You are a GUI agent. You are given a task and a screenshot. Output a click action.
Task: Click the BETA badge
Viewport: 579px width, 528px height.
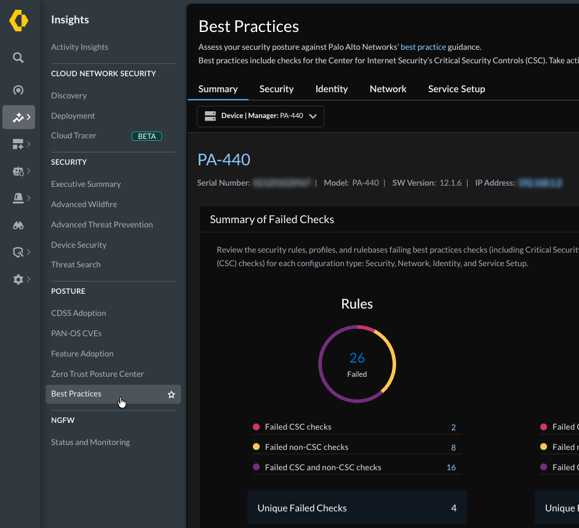click(x=146, y=136)
